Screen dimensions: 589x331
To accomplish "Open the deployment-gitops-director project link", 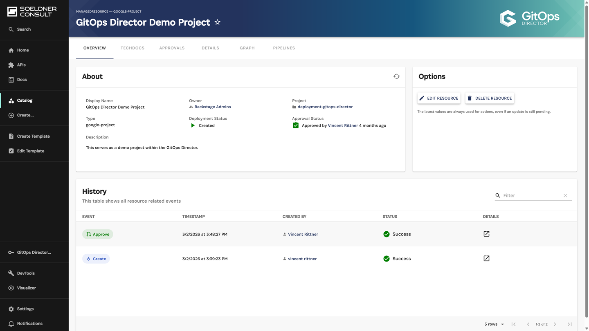I will point(325,107).
